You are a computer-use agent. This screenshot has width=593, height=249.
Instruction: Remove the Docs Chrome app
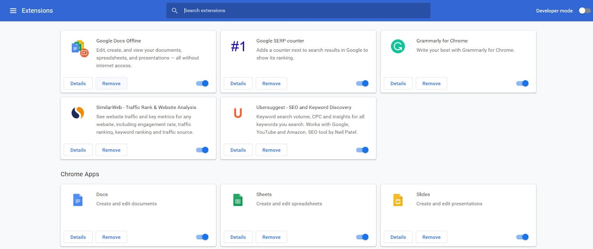point(111,237)
